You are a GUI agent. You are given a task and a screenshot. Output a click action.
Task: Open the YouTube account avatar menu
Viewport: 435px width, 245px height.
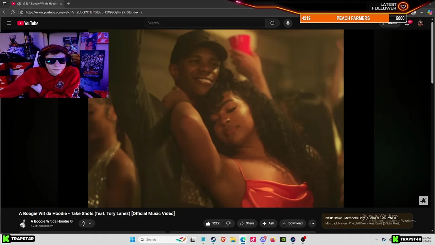pos(420,23)
